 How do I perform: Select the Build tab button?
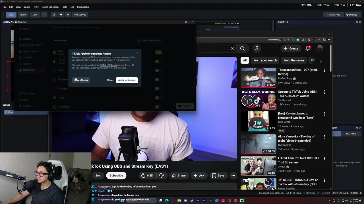tap(23, 15)
